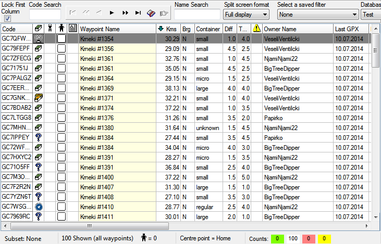The height and width of the screenshot is (244, 381).
Task: Sort by user flag person column header
Action: (x=62, y=29)
